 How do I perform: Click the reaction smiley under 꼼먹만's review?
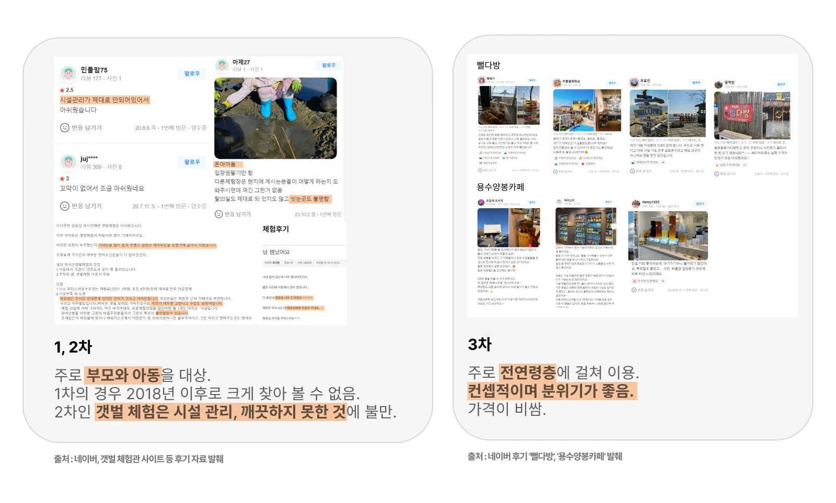pos(717,174)
